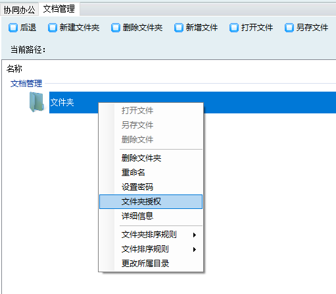Click the 另存文件 toolbar icon
Viewport: 336px width, 294px height.
click(289, 28)
